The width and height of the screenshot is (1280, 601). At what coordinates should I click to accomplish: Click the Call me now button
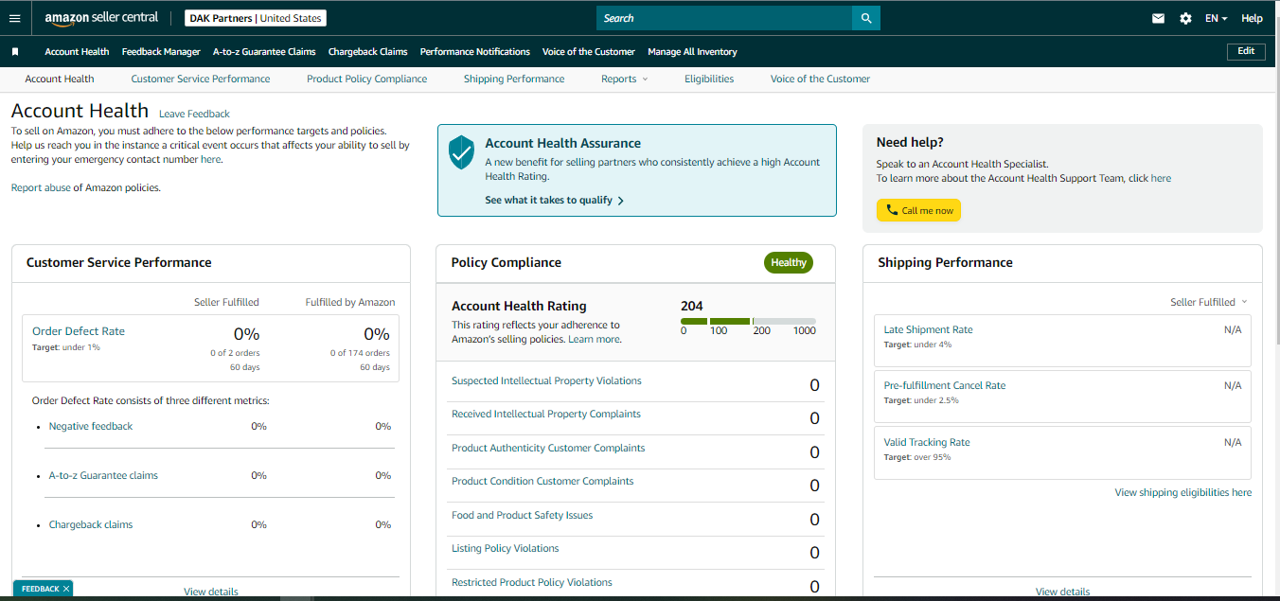918,210
